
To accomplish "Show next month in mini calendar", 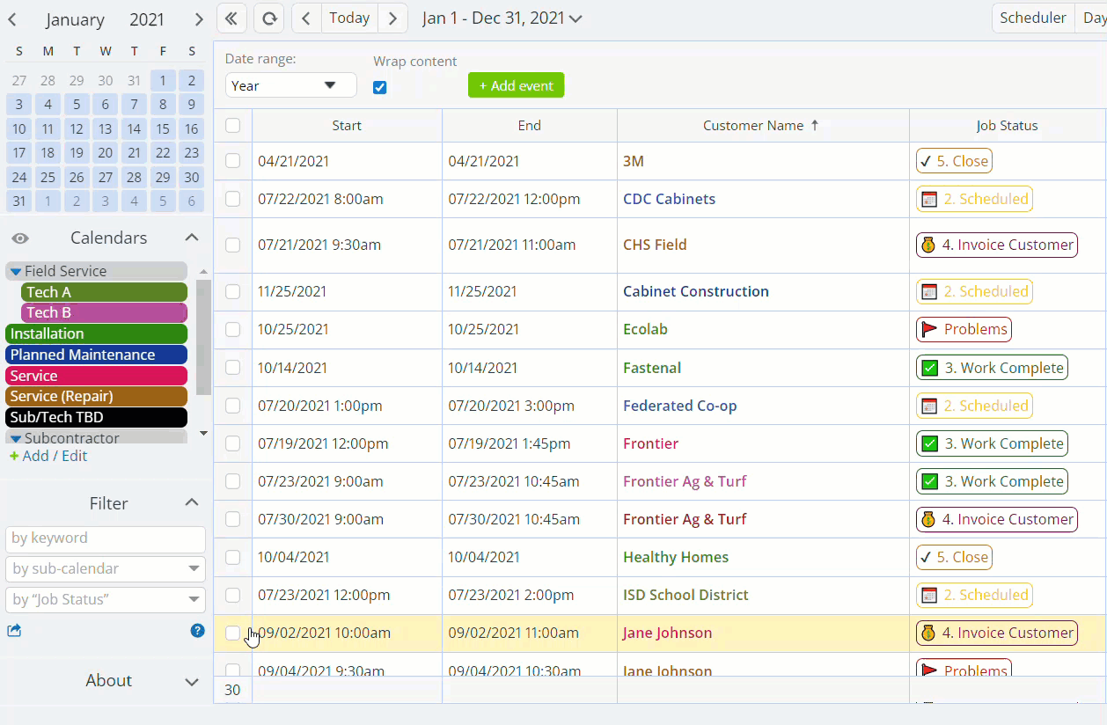I will pos(199,19).
